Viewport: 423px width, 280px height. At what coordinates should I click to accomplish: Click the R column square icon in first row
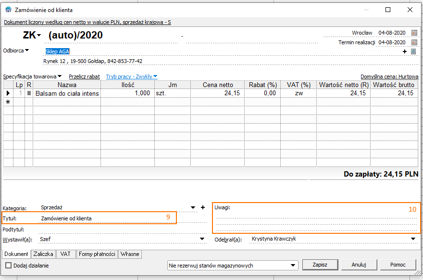pyautogui.click(x=29, y=93)
